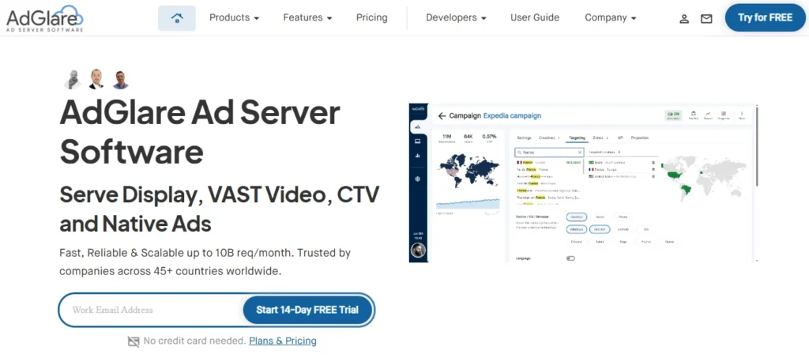
Task: Expand the Developers dropdown menu
Action: pyautogui.click(x=456, y=17)
